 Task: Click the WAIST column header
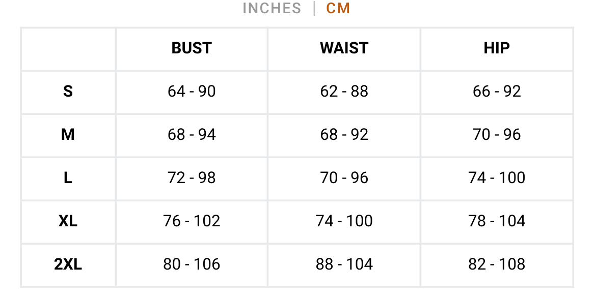pyautogui.click(x=344, y=48)
